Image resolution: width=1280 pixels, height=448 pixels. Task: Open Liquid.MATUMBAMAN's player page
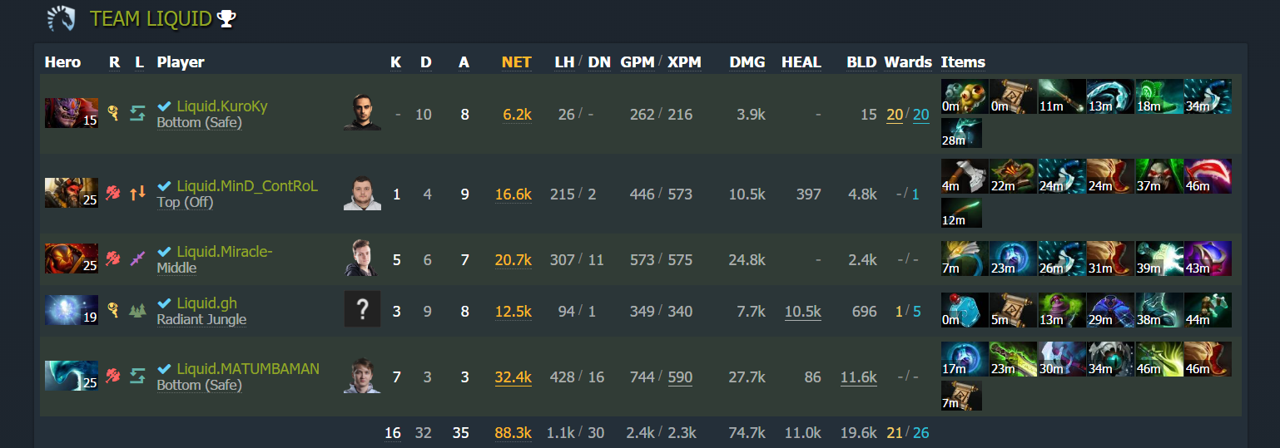248,368
